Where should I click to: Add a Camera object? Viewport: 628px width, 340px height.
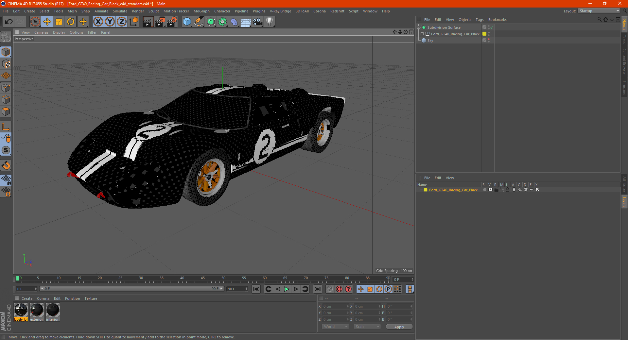pyautogui.click(x=258, y=22)
